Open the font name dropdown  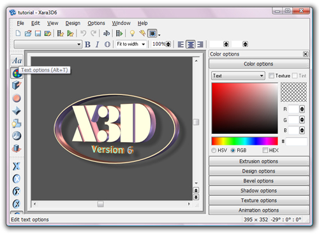point(48,44)
